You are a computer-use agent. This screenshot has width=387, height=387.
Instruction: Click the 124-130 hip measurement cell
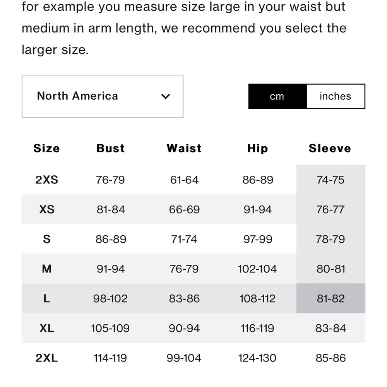[257, 358]
